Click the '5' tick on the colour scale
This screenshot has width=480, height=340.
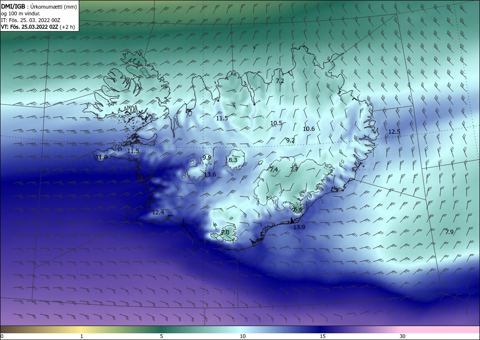[x=161, y=337]
